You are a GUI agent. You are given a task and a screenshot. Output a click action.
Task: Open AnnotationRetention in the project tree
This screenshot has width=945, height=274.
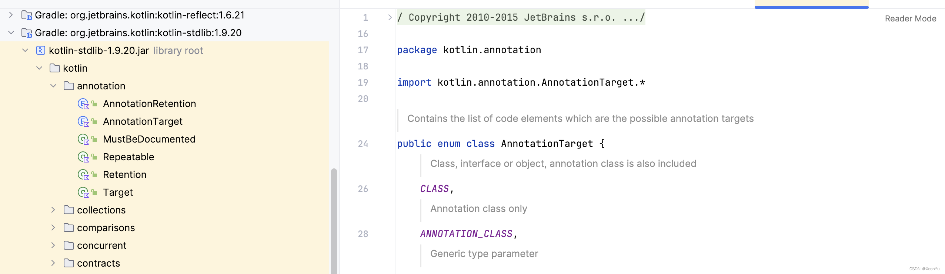150,104
